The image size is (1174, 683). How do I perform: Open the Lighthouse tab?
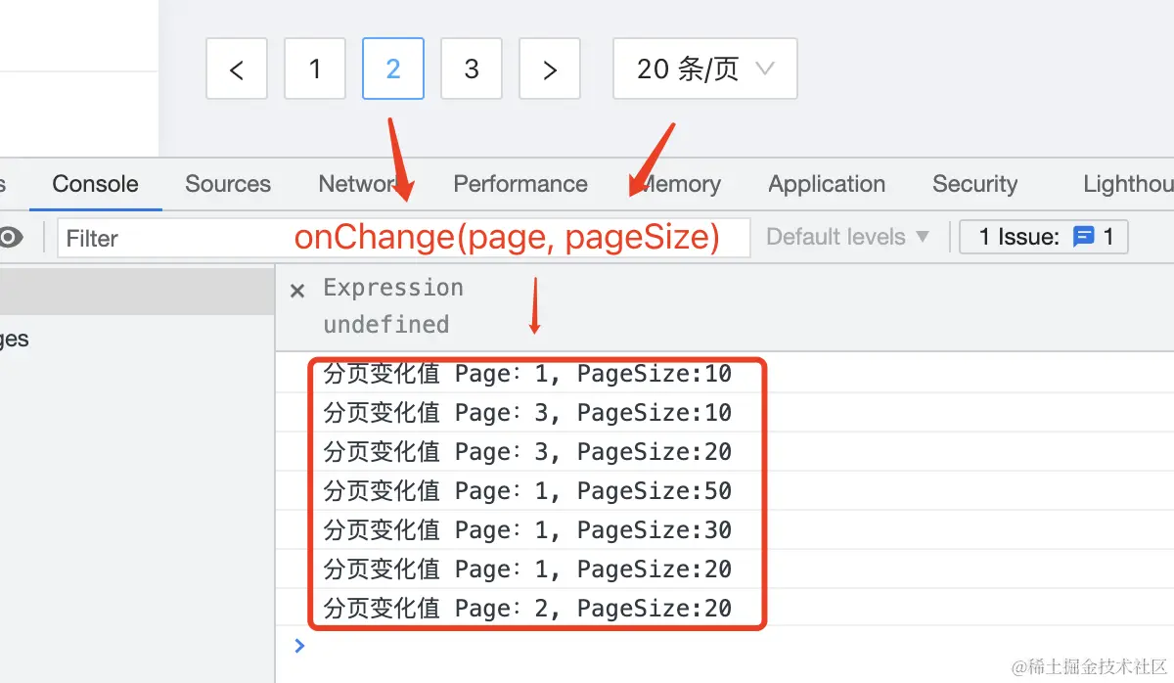pos(1128,184)
